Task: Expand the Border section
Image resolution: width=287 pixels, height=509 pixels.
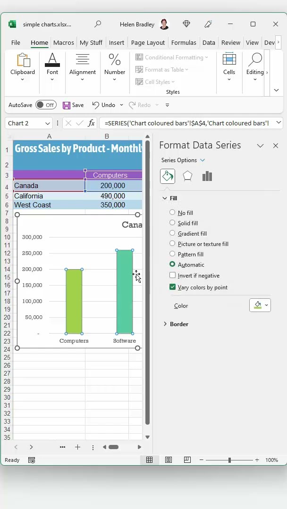Action: tap(165, 324)
